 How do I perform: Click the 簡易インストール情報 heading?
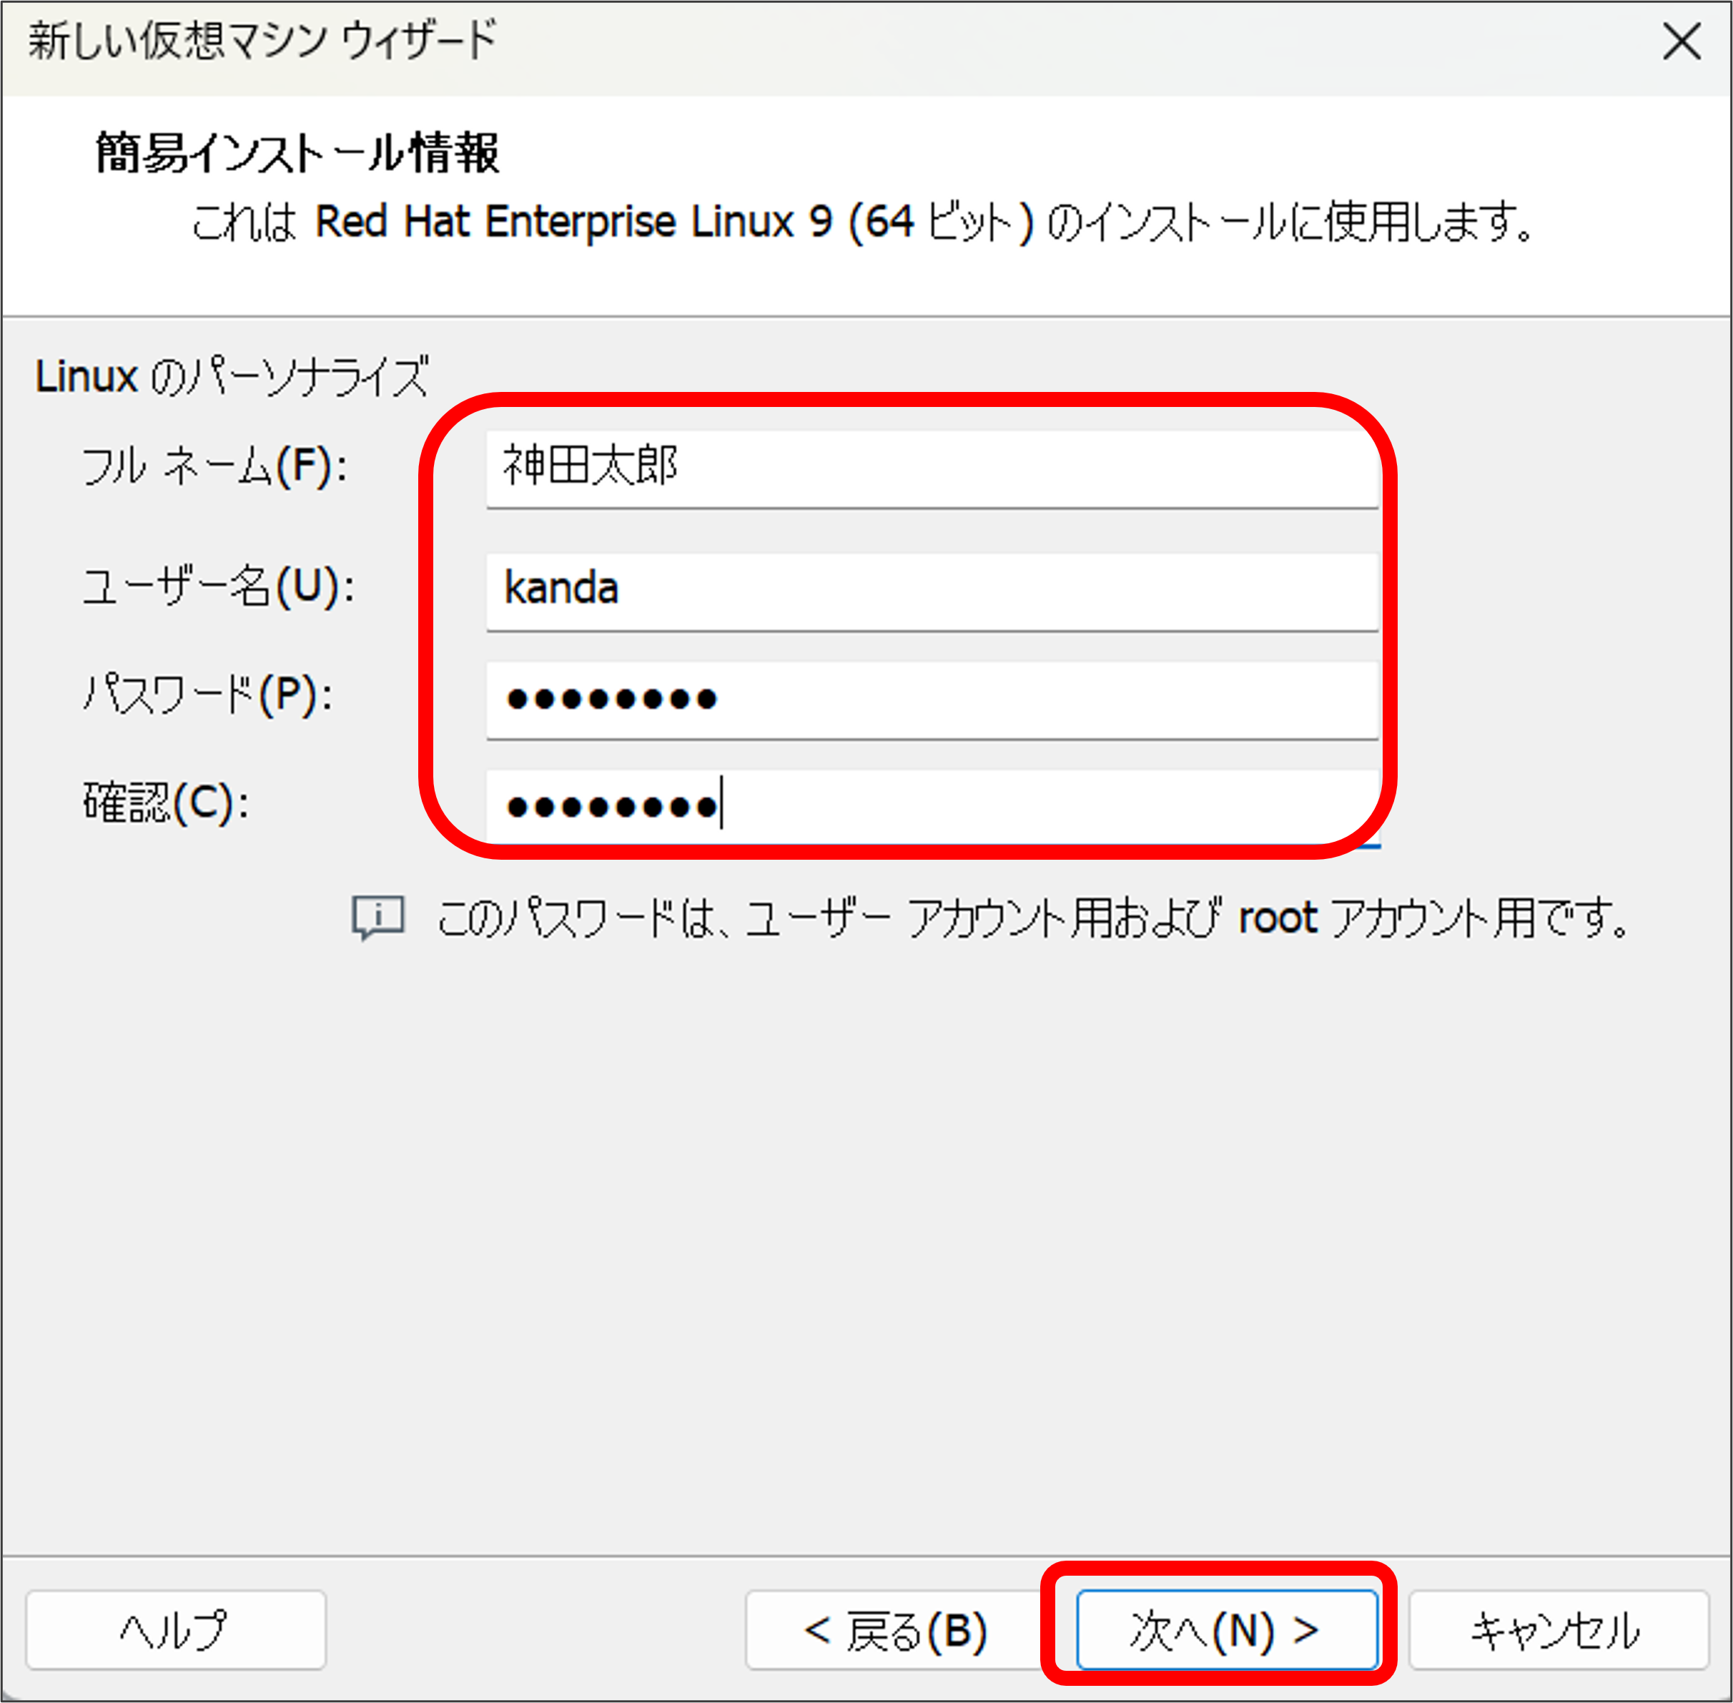297,153
